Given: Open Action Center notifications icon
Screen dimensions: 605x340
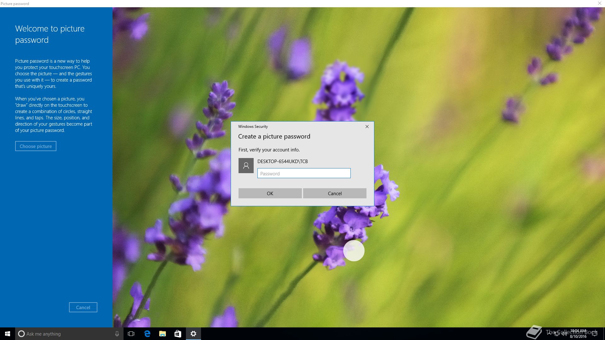Looking at the screenshot, I should click(x=595, y=334).
